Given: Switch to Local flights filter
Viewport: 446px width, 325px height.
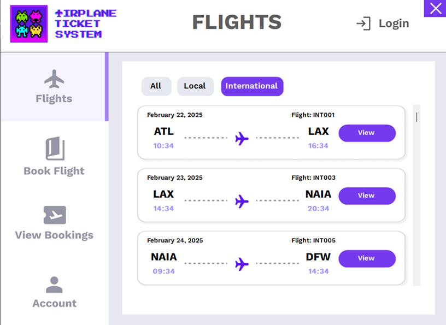Looking at the screenshot, I should tap(195, 86).
